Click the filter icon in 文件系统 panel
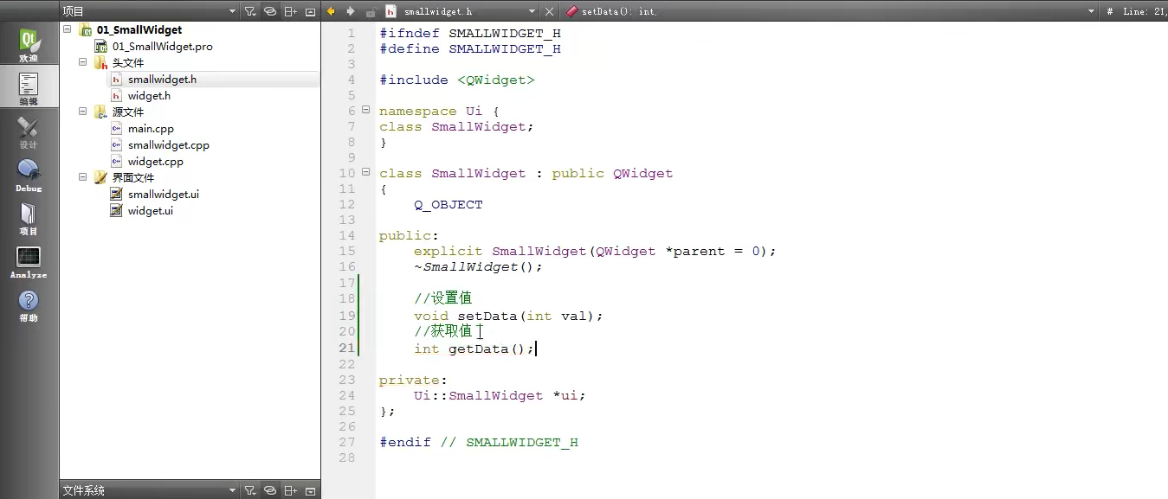1168x499 pixels. pos(250,490)
